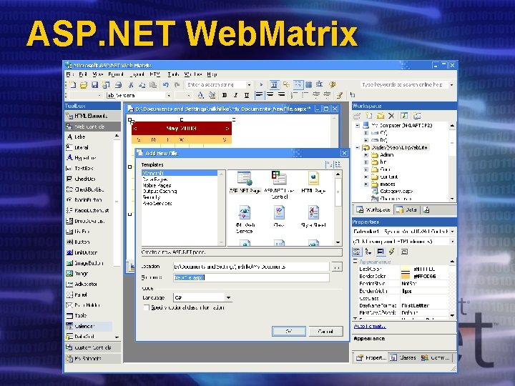Select Web Services in Templates list

tap(157, 203)
